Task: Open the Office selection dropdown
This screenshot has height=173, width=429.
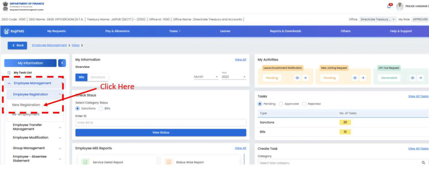Action: [x=377, y=19]
